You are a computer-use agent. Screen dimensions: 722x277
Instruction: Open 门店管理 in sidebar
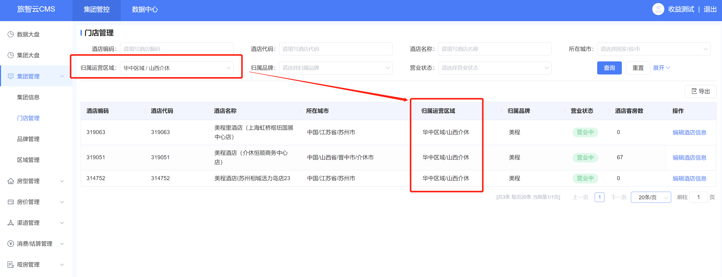(28, 118)
